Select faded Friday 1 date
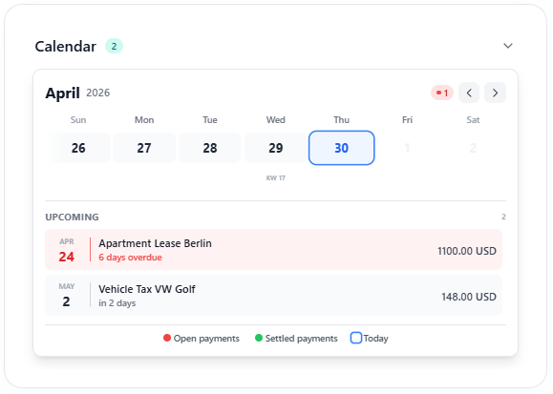The image size is (553, 394). (407, 148)
